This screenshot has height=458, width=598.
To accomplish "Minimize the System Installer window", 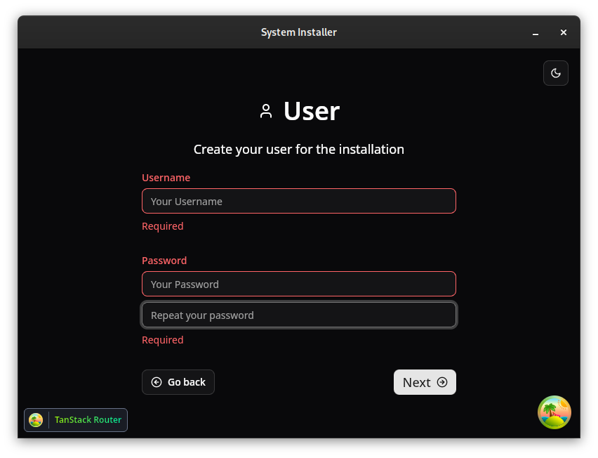I will click(536, 33).
